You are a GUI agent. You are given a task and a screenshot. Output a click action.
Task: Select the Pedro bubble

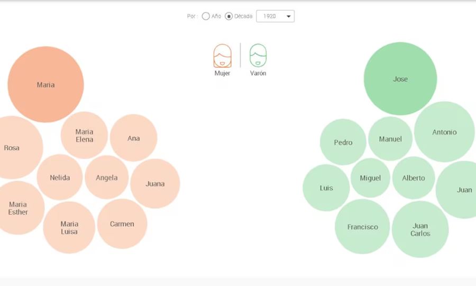point(343,142)
